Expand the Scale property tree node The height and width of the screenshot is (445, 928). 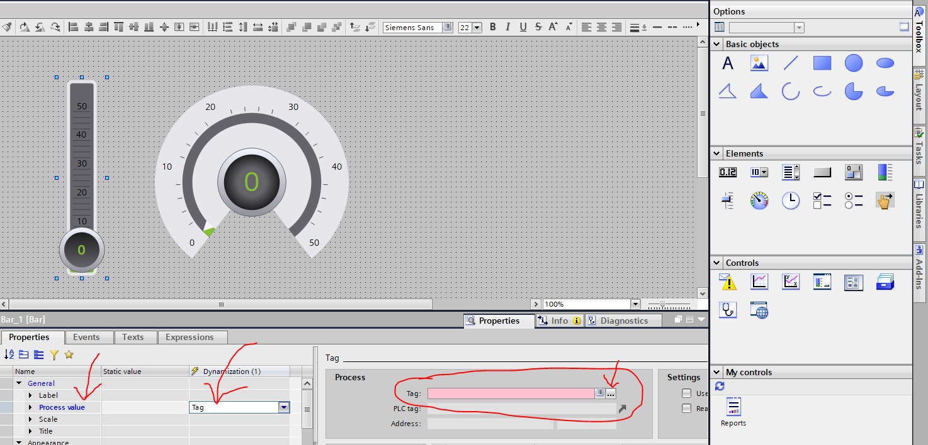(x=30, y=419)
